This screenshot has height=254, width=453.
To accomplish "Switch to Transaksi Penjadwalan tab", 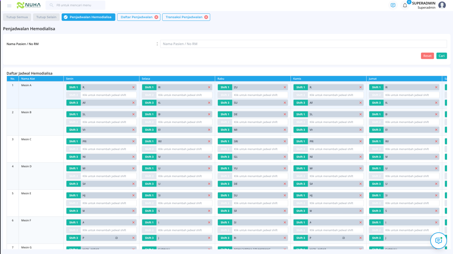I will point(184,17).
